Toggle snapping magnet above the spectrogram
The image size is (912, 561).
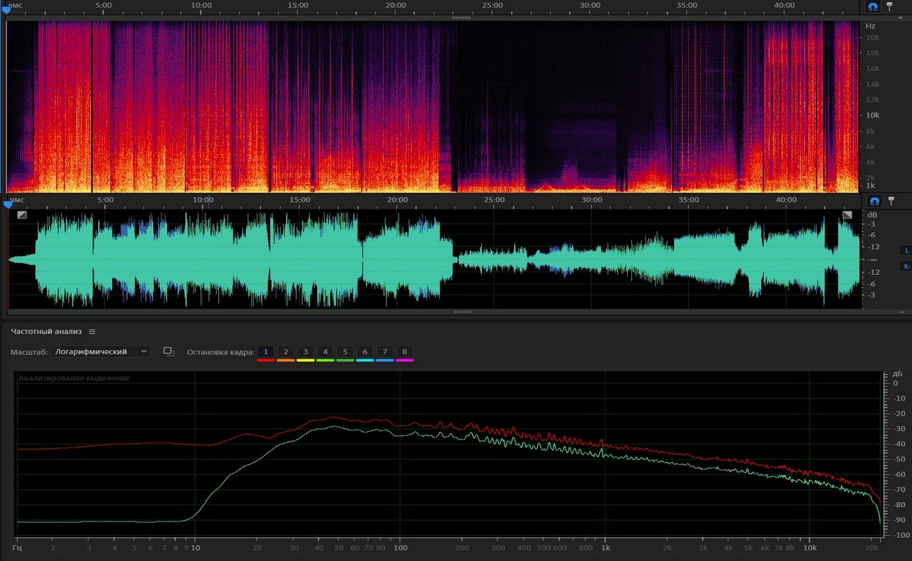coord(873,6)
